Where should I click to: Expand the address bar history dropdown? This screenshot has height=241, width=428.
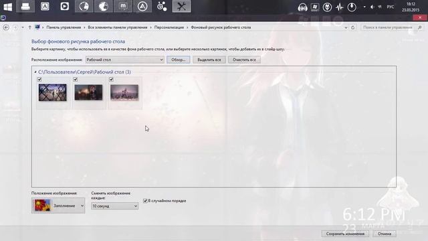[x=346, y=27]
